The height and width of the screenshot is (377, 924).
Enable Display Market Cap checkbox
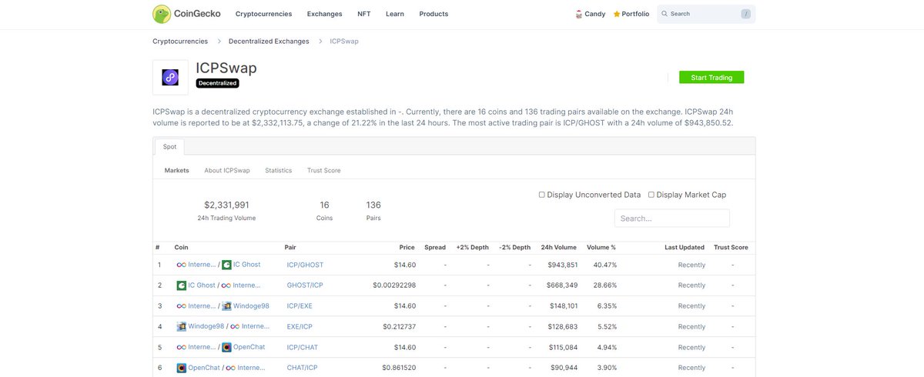651,195
